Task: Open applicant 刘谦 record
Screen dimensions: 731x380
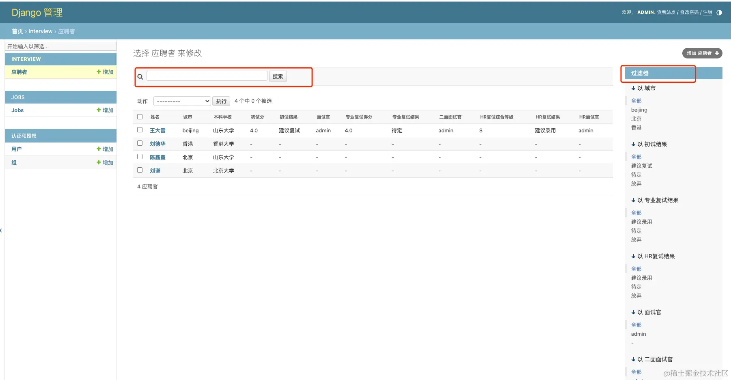Action: [155, 171]
